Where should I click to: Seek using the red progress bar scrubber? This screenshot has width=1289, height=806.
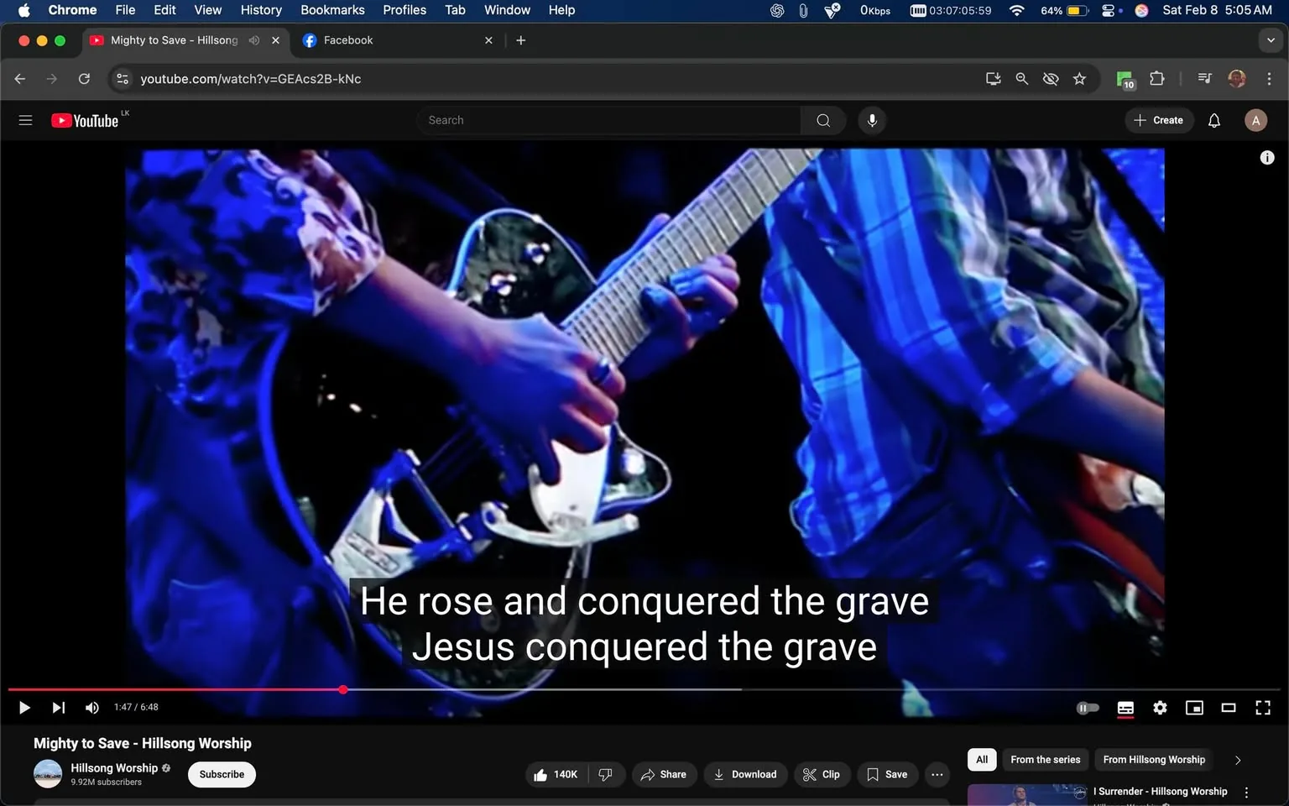(x=343, y=689)
